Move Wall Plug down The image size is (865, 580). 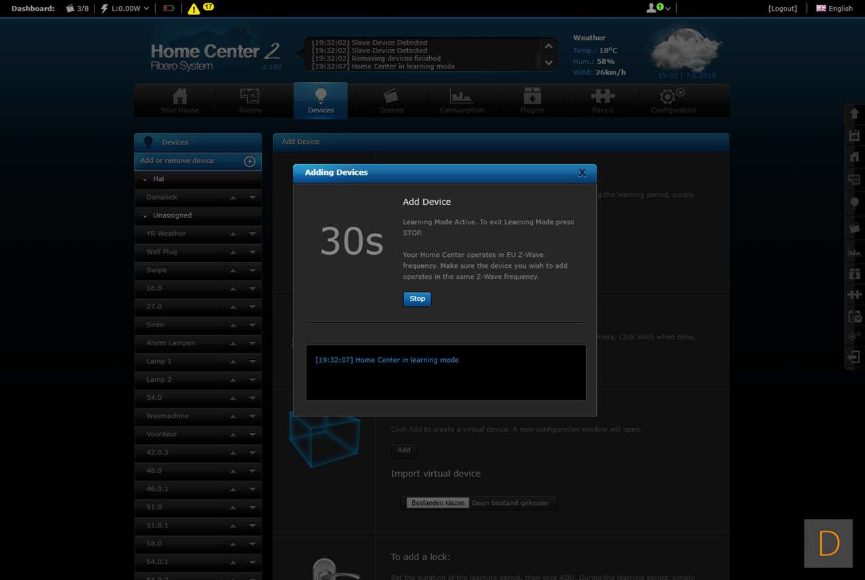pyautogui.click(x=252, y=252)
